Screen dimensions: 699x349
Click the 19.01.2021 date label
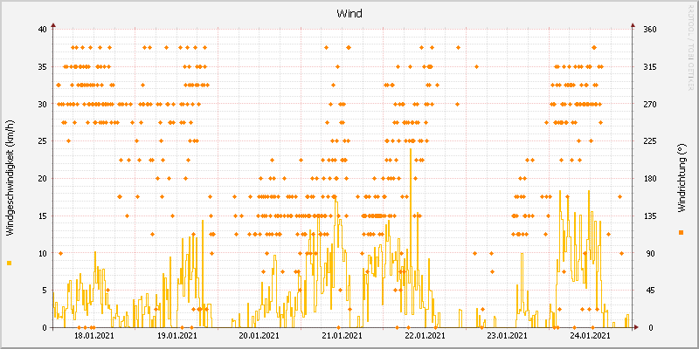tap(176, 336)
